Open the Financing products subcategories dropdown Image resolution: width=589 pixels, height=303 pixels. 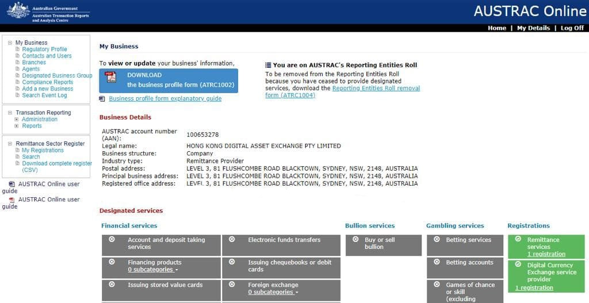[153, 270]
